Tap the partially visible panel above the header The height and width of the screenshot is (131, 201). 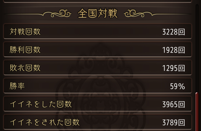[x=98, y=2]
